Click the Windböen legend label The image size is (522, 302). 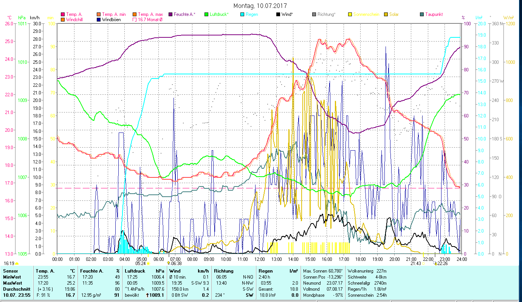point(112,19)
